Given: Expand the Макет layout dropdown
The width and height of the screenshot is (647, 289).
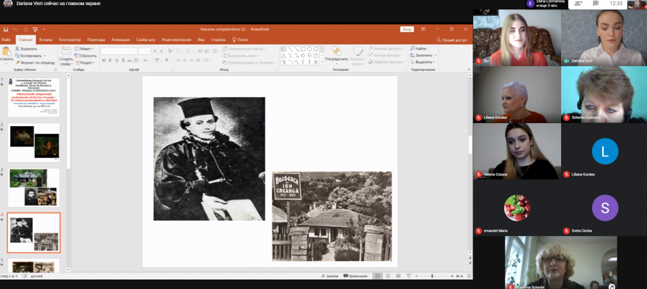Looking at the screenshot, I should 84,49.
